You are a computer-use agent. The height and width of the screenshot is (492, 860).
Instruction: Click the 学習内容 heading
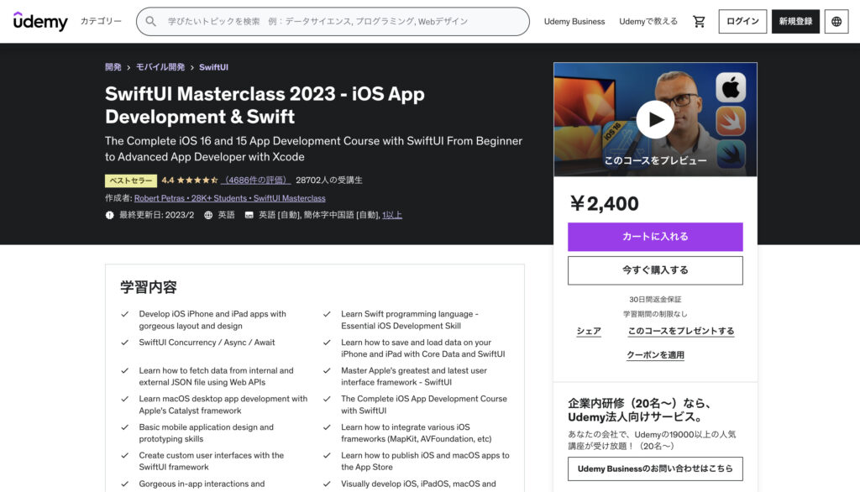click(x=149, y=287)
